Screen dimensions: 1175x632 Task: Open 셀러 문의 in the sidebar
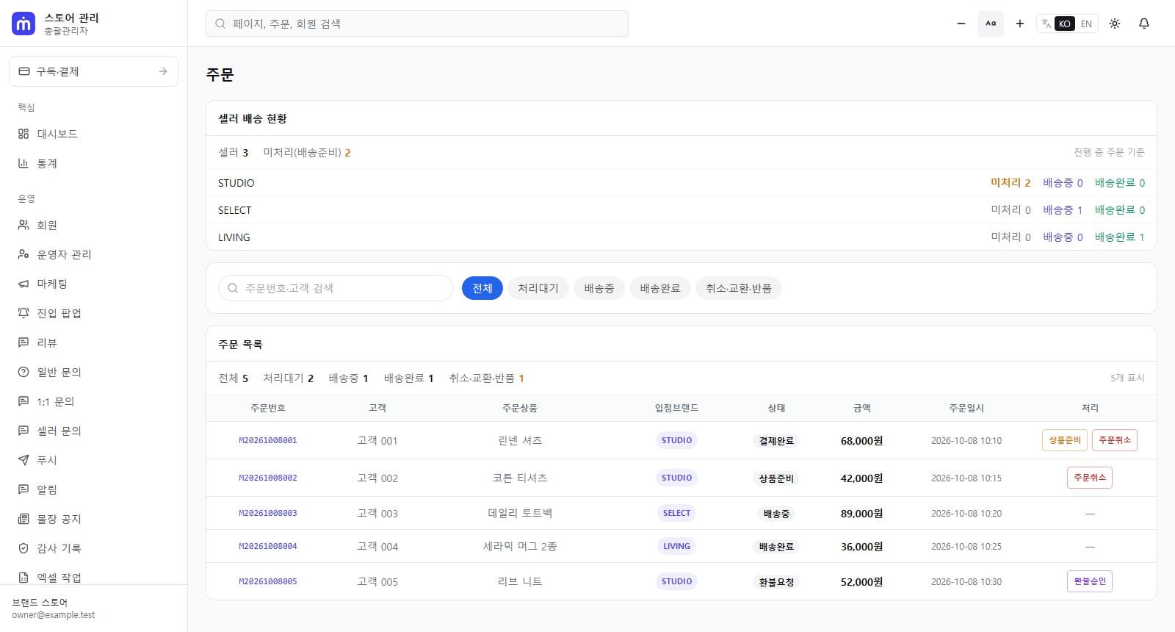click(x=93, y=431)
